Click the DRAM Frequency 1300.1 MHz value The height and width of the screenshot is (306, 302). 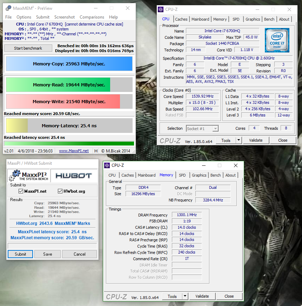point(187,215)
